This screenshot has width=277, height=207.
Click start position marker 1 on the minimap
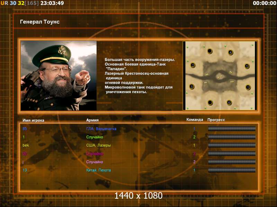pos(248,87)
